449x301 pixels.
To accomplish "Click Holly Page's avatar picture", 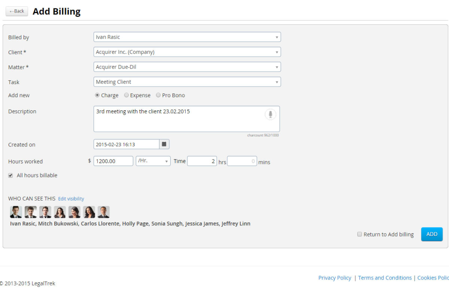I will pyautogui.click(x=60, y=212).
